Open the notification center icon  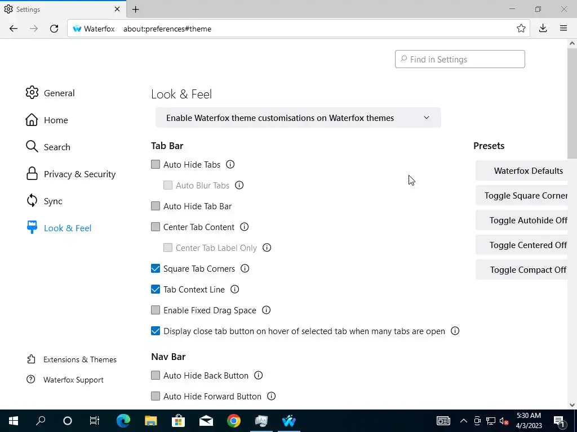coord(559,421)
